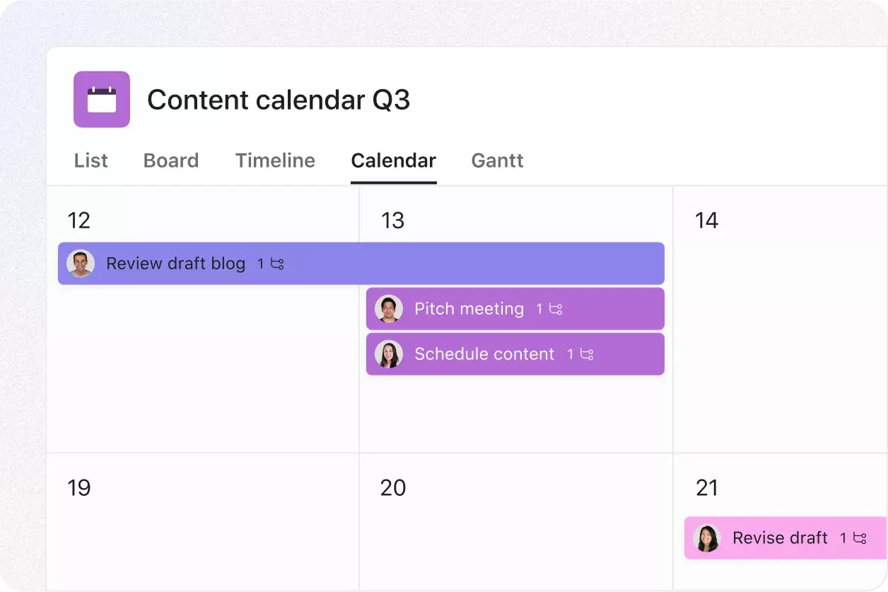Click the Content calendar Q3 title
888x592 pixels.
click(279, 99)
